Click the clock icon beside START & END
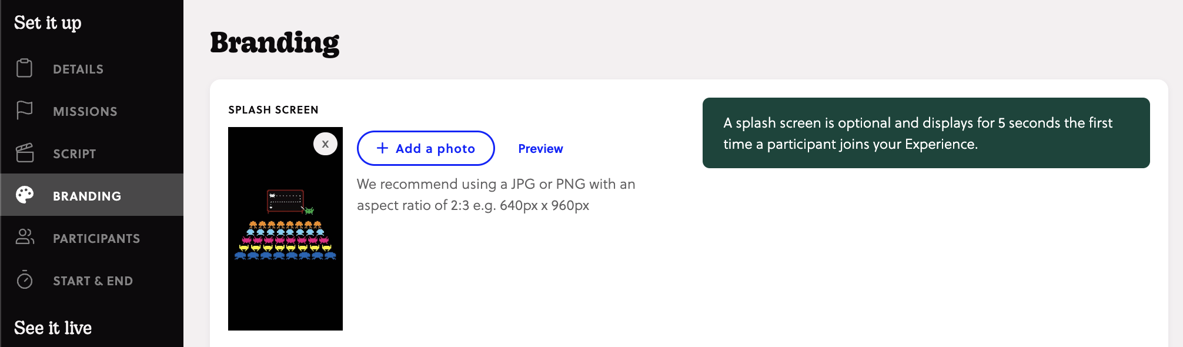 click(24, 281)
